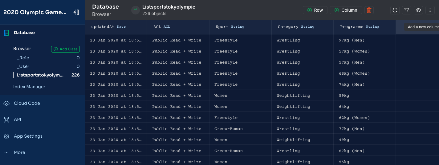Collapse the Database sidebar section
This screenshot has height=165, width=439.
click(24, 33)
